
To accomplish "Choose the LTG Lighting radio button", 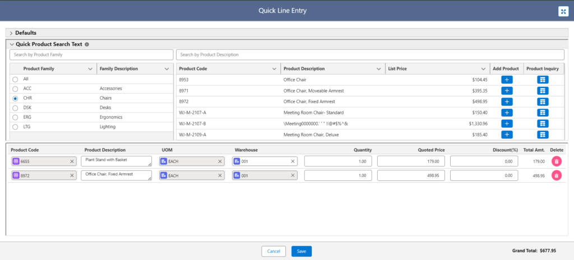I will (x=15, y=127).
